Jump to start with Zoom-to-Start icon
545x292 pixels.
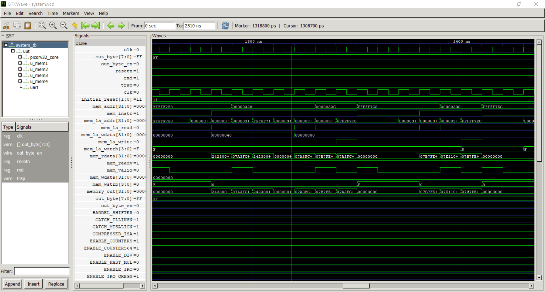click(85, 26)
